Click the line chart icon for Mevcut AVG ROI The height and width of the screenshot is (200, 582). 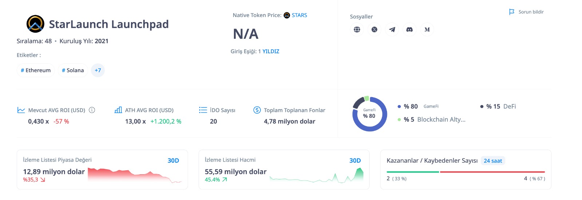(x=21, y=110)
